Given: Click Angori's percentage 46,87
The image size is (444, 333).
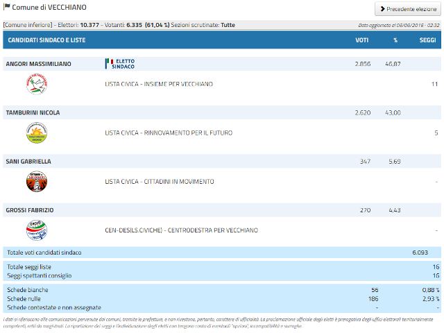Looking at the screenshot, I should [393, 64].
